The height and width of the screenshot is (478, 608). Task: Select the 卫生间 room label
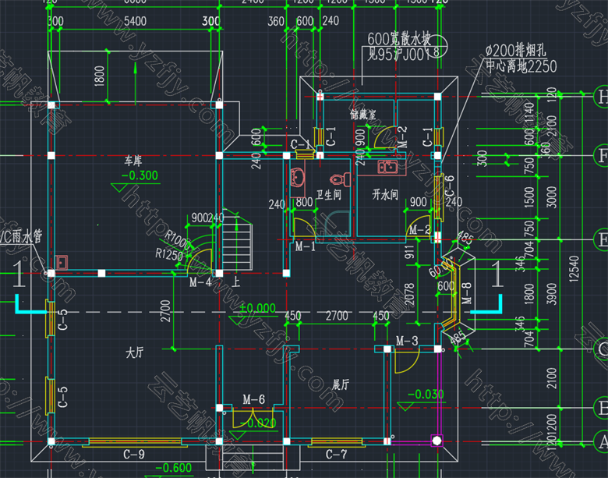329,195
